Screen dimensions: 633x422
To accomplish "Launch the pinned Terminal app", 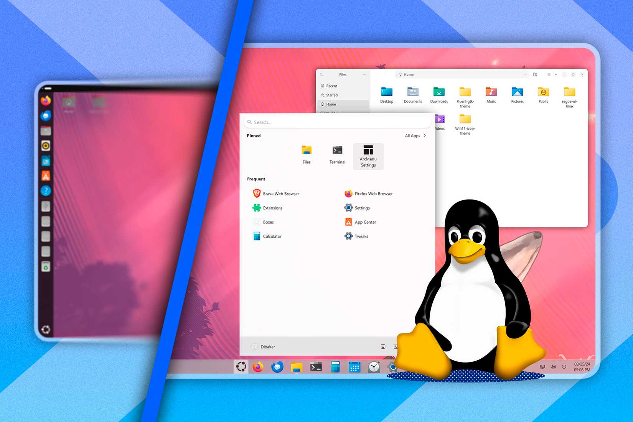I will click(337, 153).
